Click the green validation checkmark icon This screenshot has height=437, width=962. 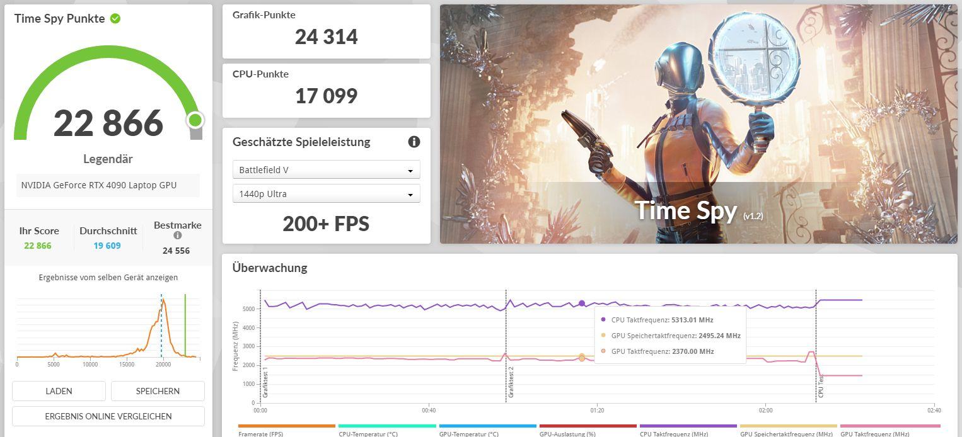tap(115, 18)
